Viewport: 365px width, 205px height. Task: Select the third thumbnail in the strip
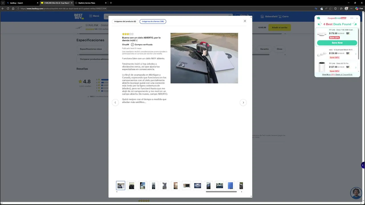[x=143, y=186]
